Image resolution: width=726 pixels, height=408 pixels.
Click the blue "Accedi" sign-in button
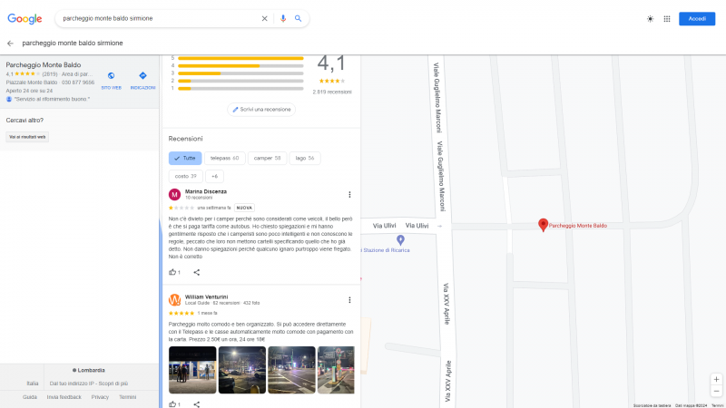(697, 18)
